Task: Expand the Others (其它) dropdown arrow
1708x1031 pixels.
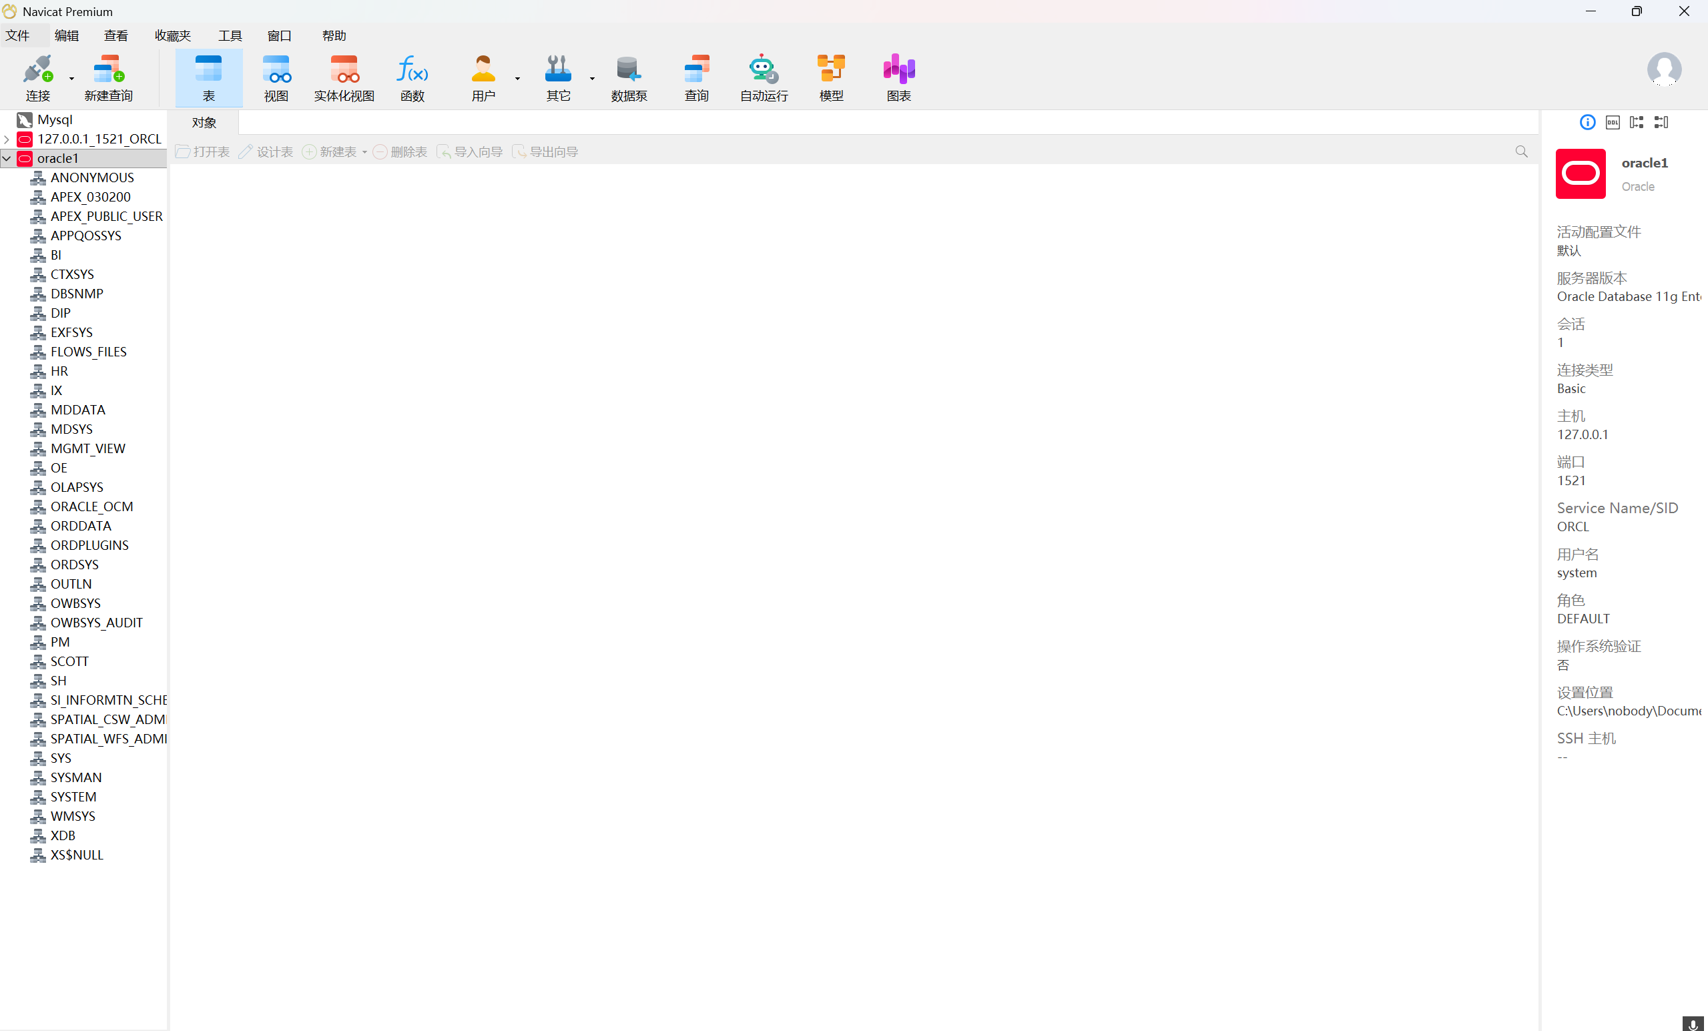Action: pyautogui.click(x=592, y=79)
